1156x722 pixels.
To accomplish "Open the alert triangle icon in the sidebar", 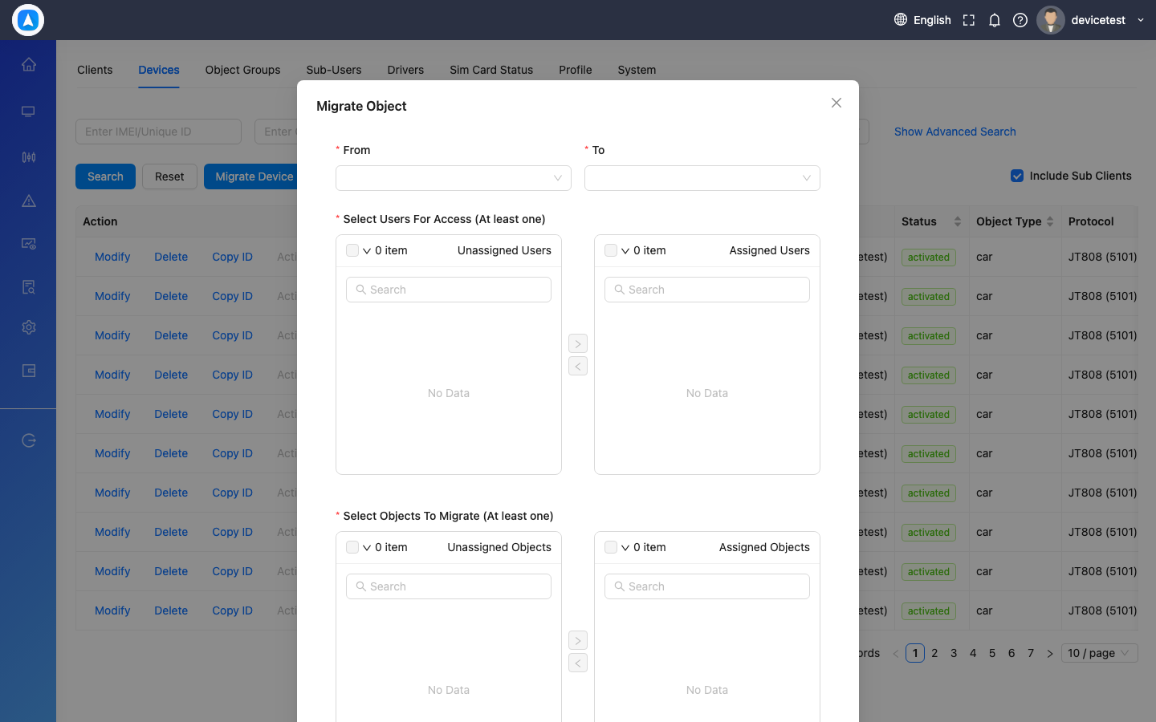I will (29, 201).
